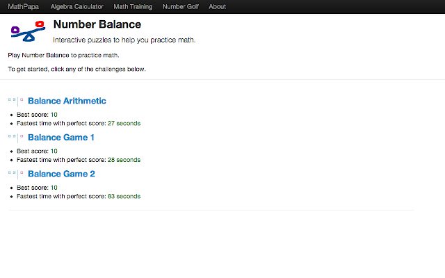
Task: Click best score under Balance Game 1
Action: click(37, 152)
